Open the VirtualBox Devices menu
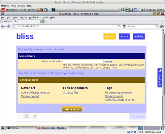Image resolution: width=165 pixels, height=134 pixels. (x=22, y=6)
